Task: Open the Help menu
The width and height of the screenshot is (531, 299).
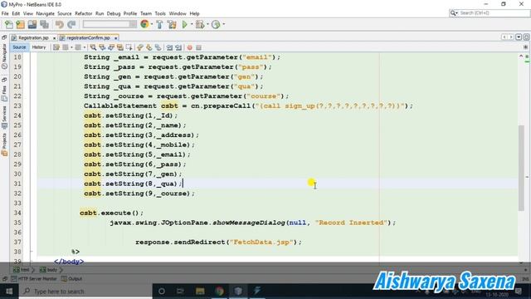Action: pyautogui.click(x=194, y=13)
